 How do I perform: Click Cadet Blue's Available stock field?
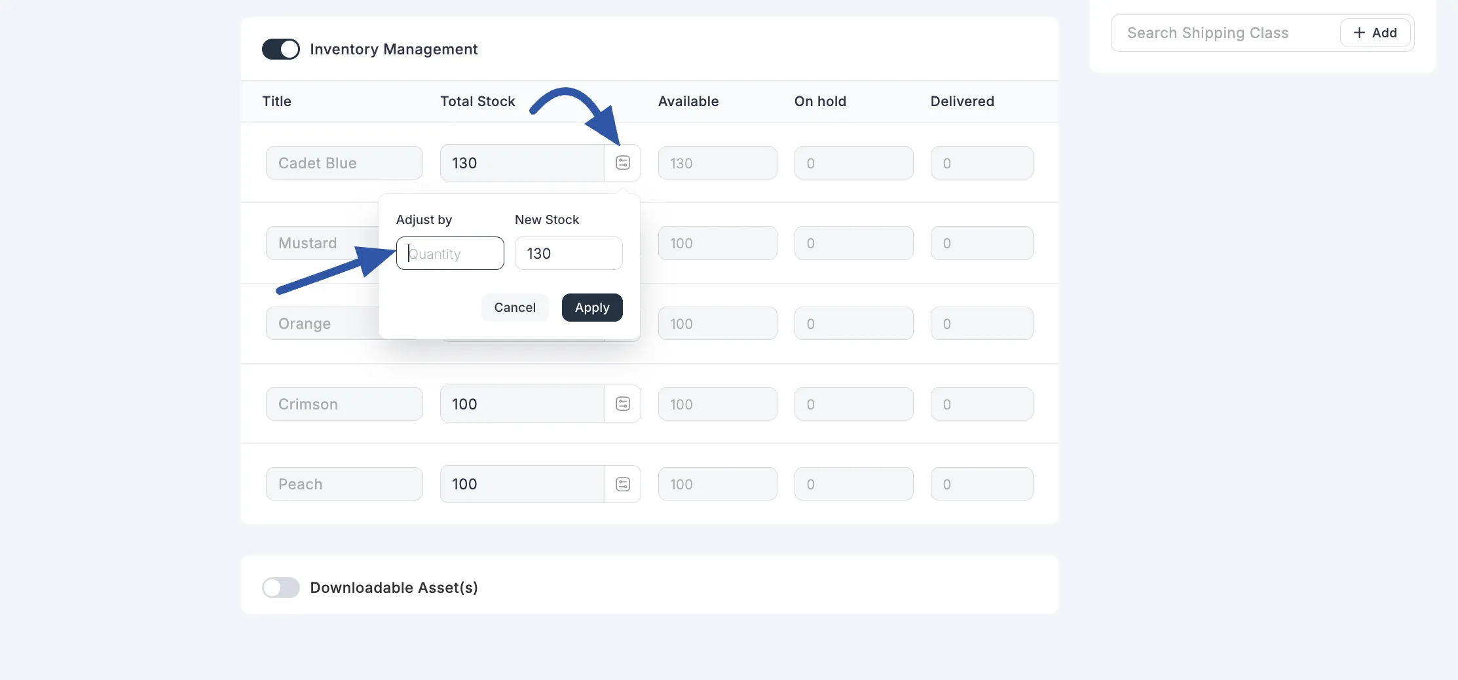(717, 162)
